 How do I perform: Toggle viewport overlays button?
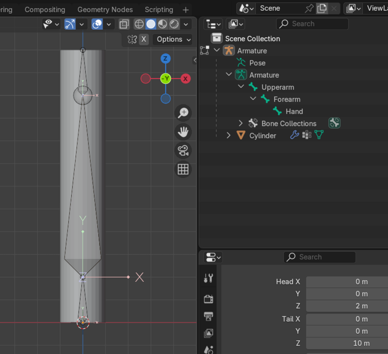(x=97, y=24)
